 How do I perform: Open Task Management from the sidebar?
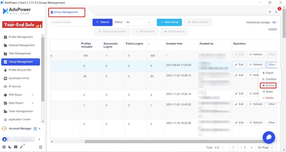20,53
